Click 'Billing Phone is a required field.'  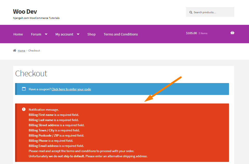(x=51, y=141)
